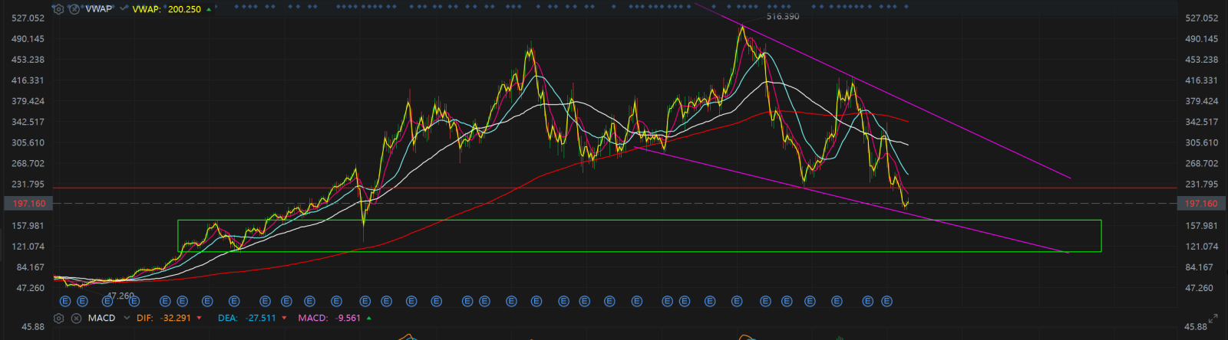Click the DIF value -32.291 readout
This screenshot has height=340, width=1228.
177,318
